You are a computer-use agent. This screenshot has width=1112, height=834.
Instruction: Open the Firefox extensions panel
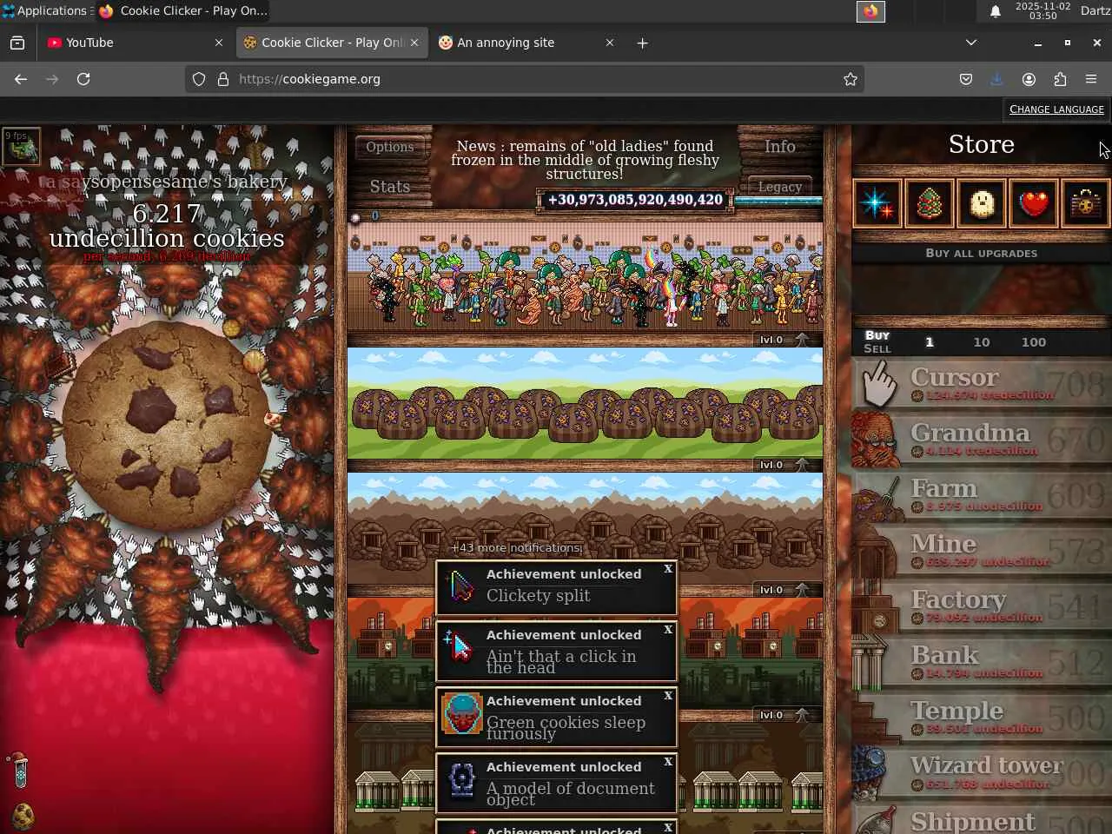(1060, 79)
